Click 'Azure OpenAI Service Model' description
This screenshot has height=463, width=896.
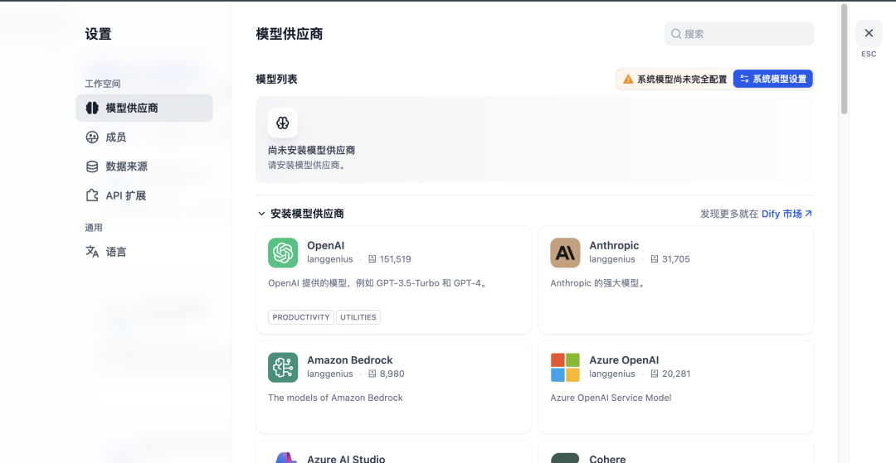coord(611,398)
